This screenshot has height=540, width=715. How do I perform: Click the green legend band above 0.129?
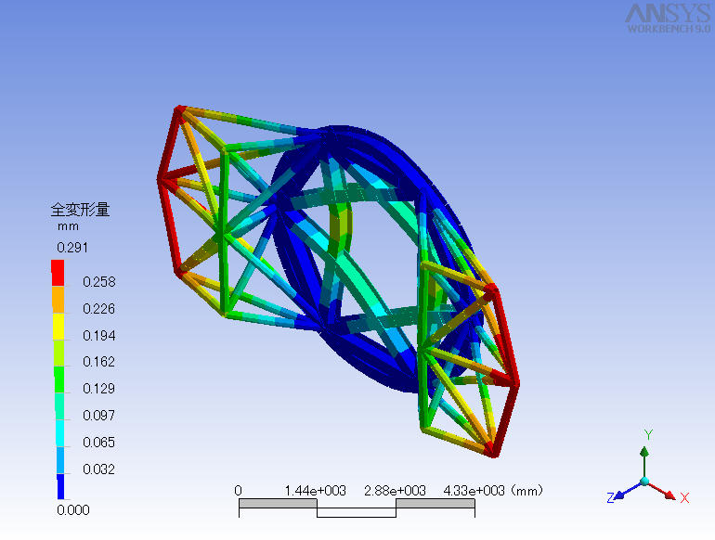pyautogui.click(x=58, y=379)
